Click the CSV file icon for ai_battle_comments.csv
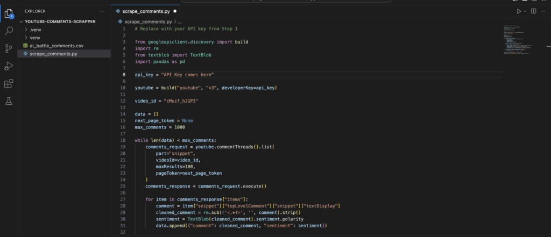 [x=25, y=46]
